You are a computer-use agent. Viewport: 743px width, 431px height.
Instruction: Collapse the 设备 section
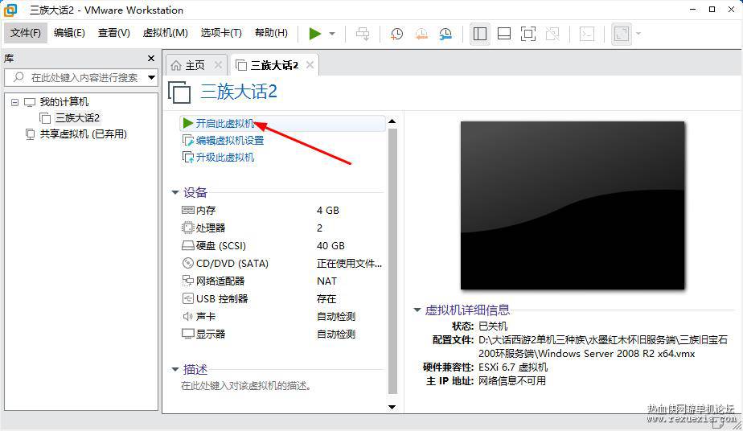[x=174, y=192]
